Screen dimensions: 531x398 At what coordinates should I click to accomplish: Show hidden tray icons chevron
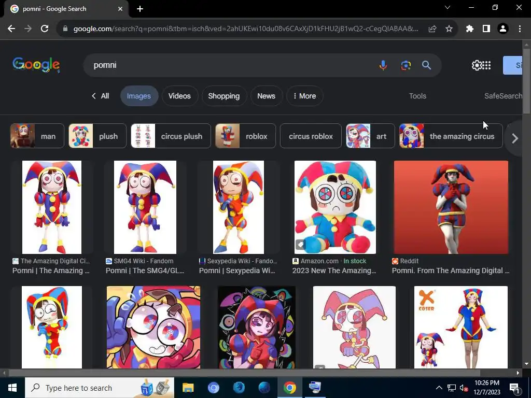point(439,388)
